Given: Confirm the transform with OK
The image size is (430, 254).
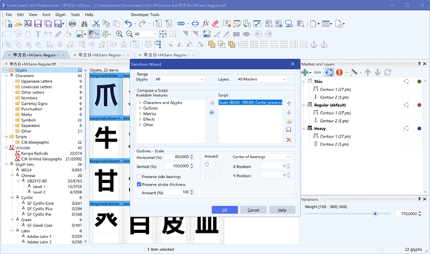Looking at the screenshot, I should click(224, 210).
